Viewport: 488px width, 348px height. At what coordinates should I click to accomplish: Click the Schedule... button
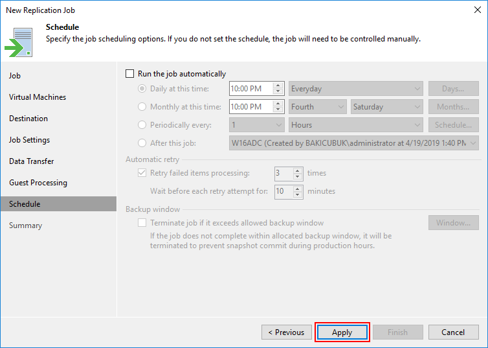point(454,125)
